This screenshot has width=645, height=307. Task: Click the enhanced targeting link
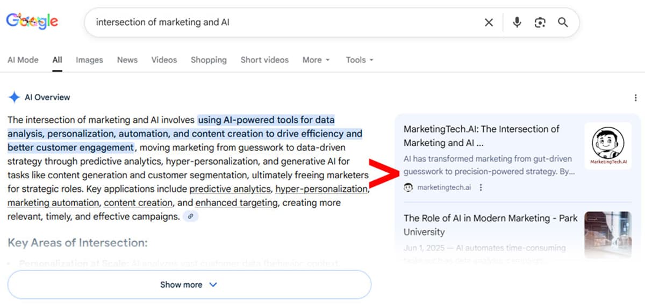(236, 203)
